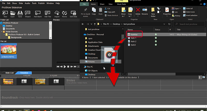Screen dimensions: 207x111
Task: Click the Edit Slide icon
Action: point(73,13)
